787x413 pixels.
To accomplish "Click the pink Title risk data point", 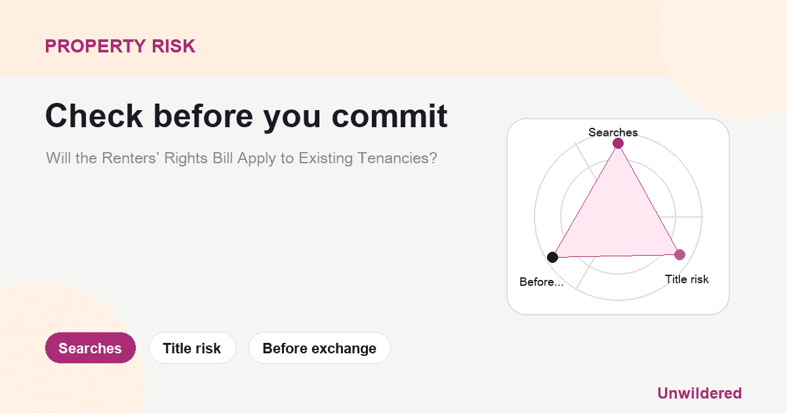I will point(679,254).
